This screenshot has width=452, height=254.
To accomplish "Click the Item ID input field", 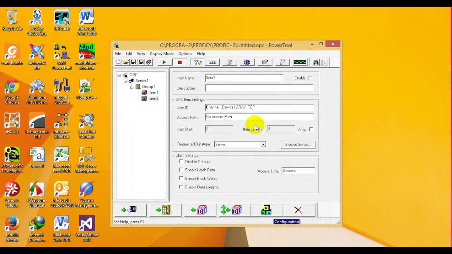I will (259, 107).
